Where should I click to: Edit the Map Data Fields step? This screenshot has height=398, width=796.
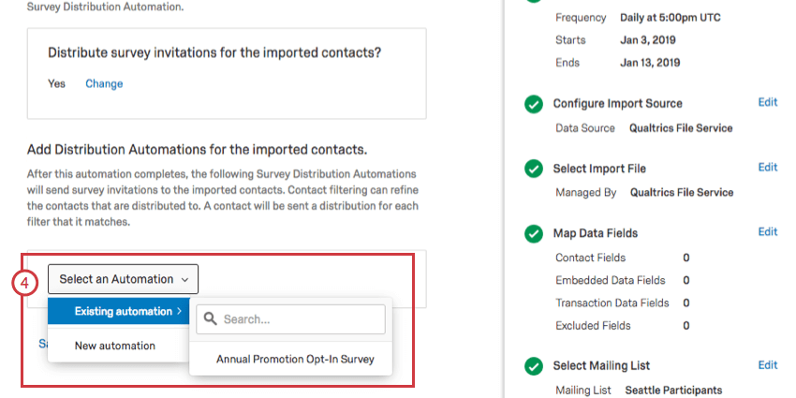768,231
